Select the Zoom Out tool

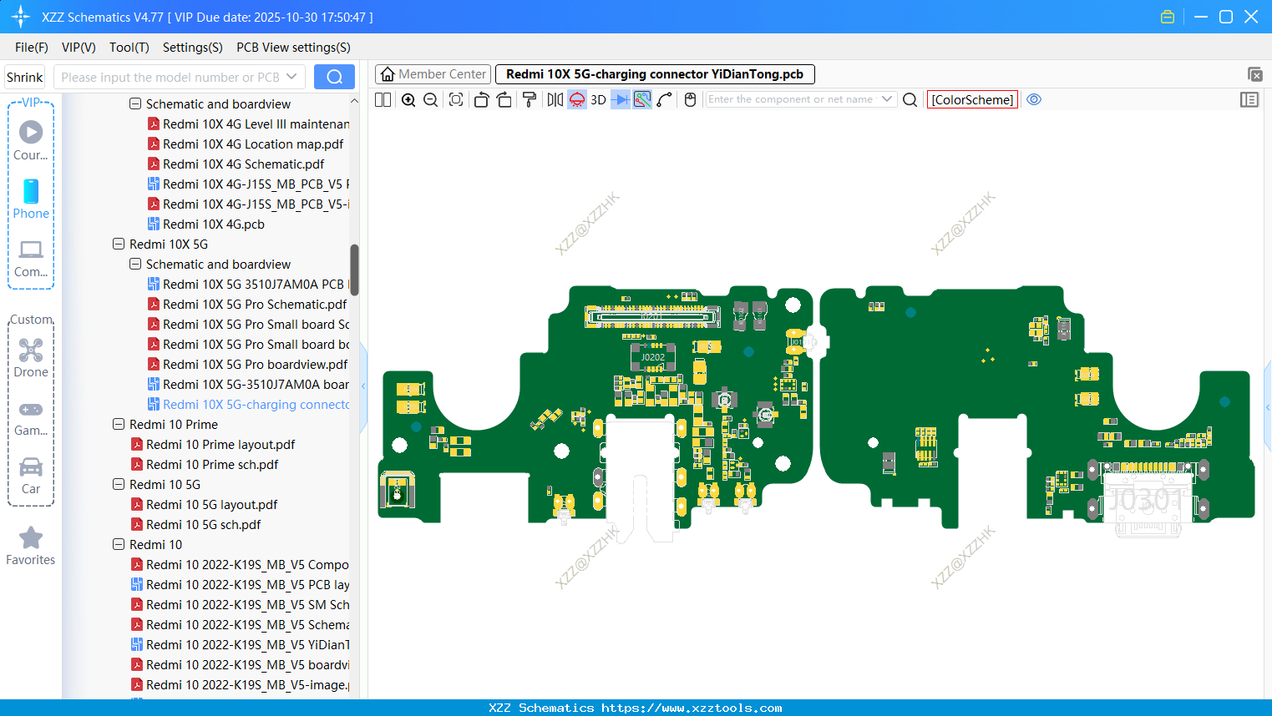pyautogui.click(x=430, y=99)
